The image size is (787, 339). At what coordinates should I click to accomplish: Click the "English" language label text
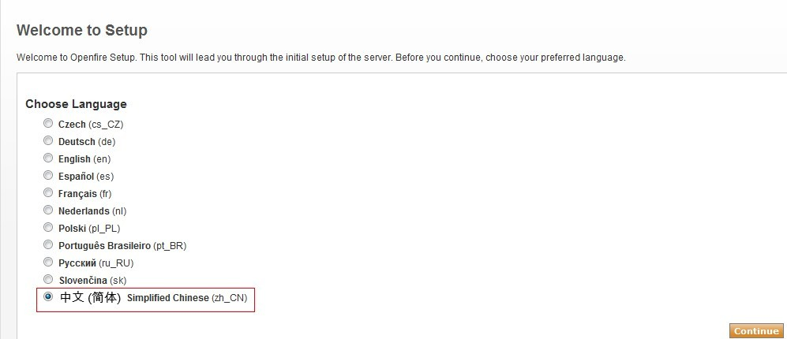tap(74, 159)
